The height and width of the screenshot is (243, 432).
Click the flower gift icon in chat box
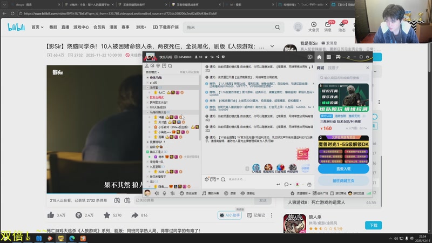297,184
